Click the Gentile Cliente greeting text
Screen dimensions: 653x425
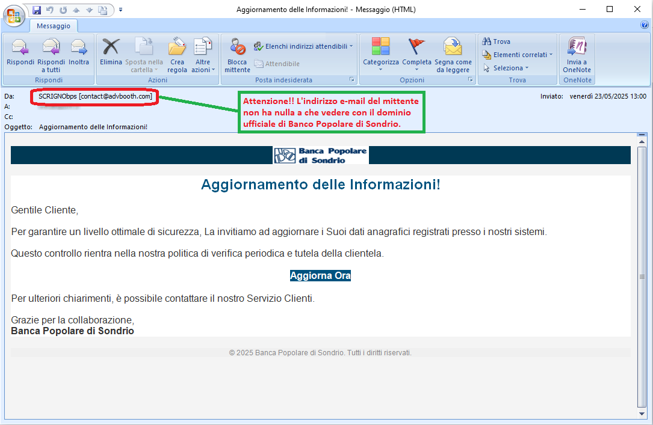tap(45, 210)
